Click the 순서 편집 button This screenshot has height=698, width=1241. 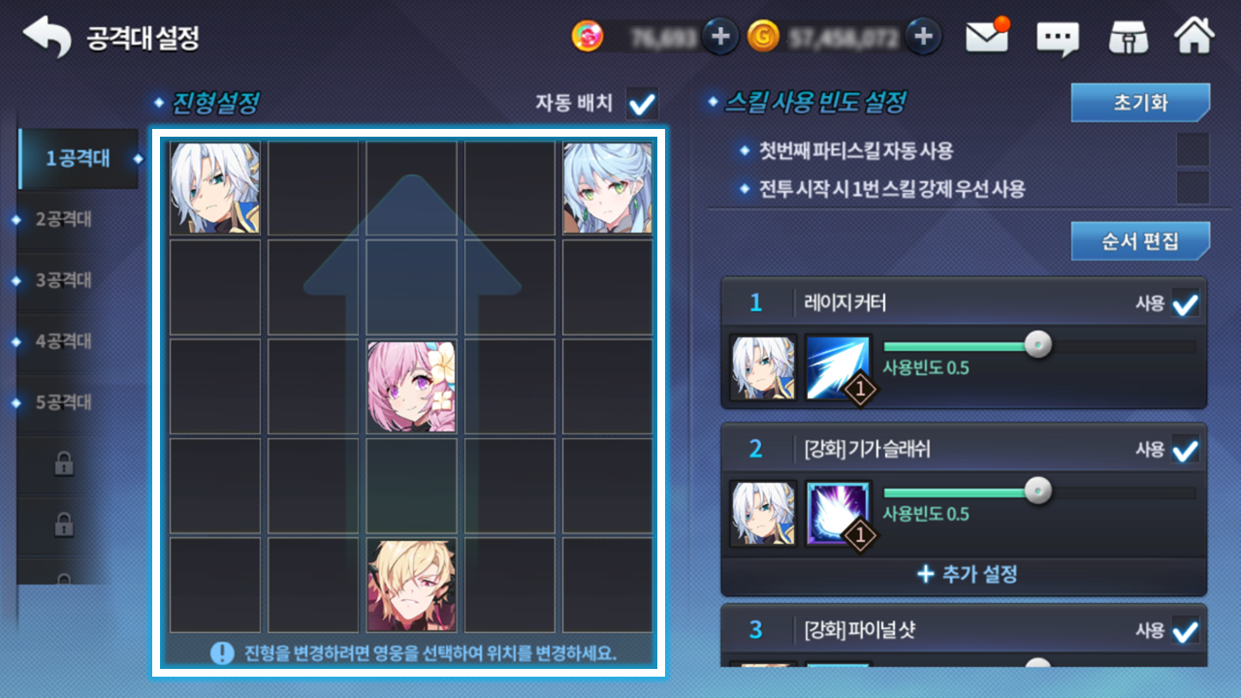1140,241
